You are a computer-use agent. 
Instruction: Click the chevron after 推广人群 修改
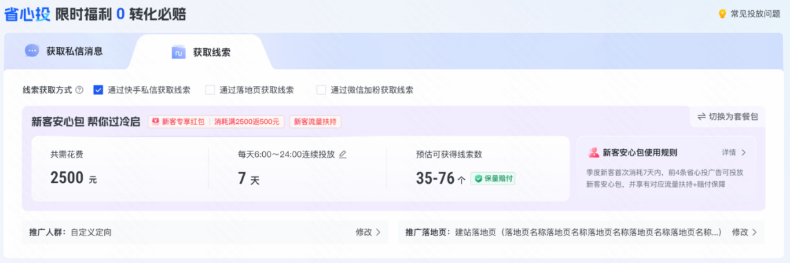pyautogui.click(x=378, y=232)
